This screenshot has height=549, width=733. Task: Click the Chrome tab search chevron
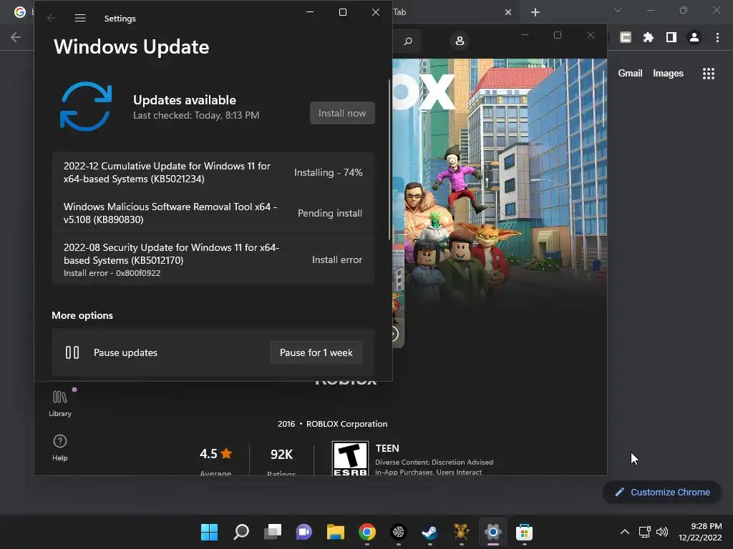click(618, 10)
